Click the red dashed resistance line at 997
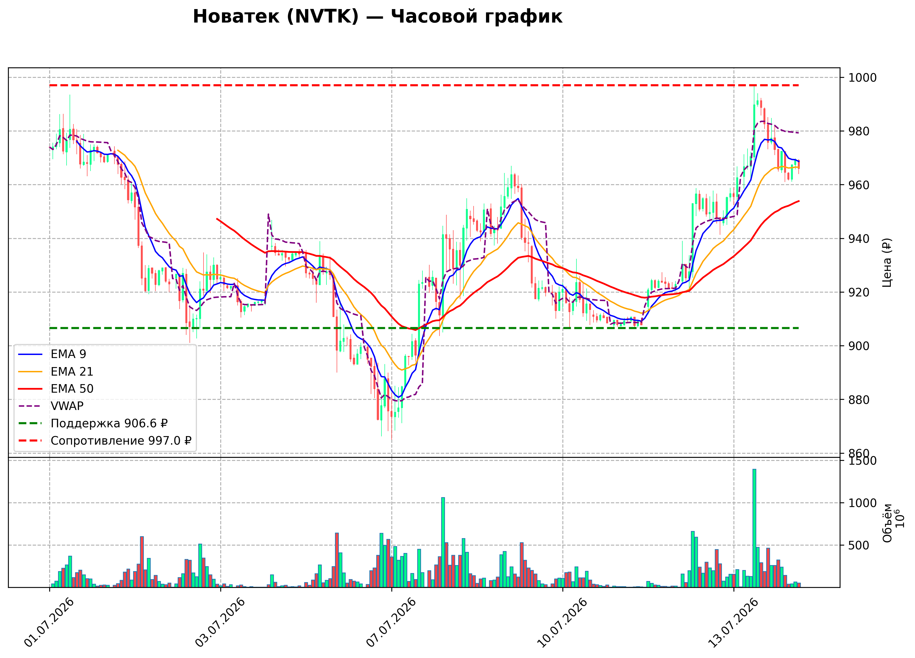Image resolution: width=915 pixels, height=658 pixels. 424,86
